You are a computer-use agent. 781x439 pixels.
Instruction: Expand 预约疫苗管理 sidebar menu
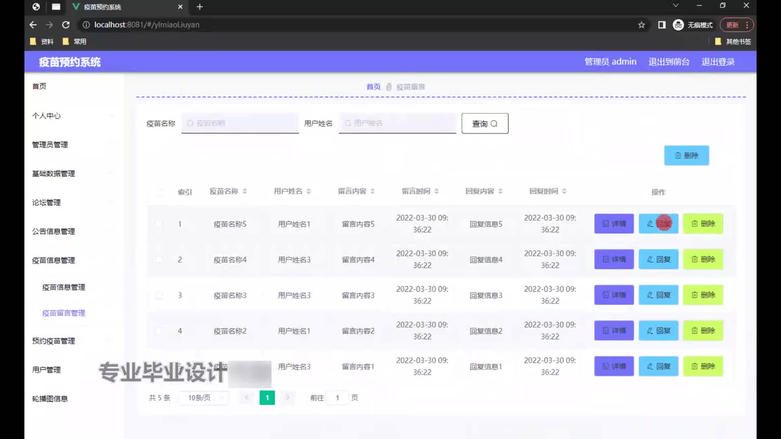53,341
